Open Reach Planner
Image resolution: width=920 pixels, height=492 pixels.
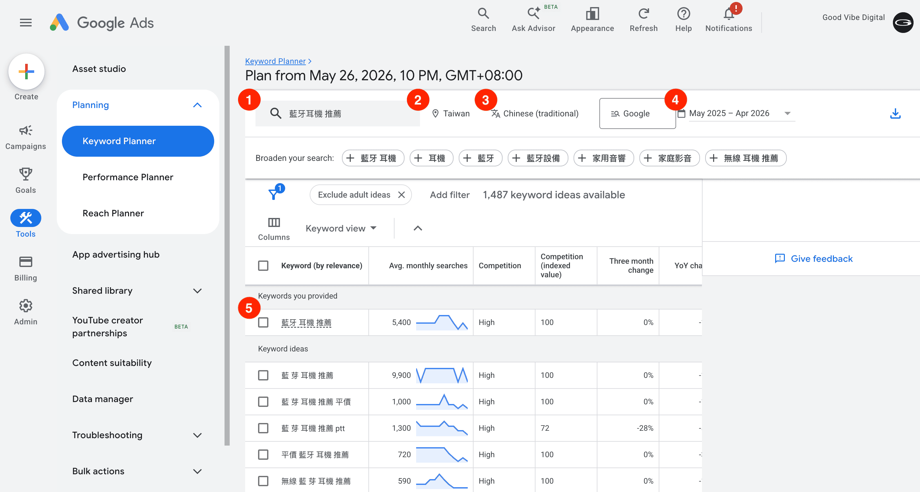pos(113,213)
